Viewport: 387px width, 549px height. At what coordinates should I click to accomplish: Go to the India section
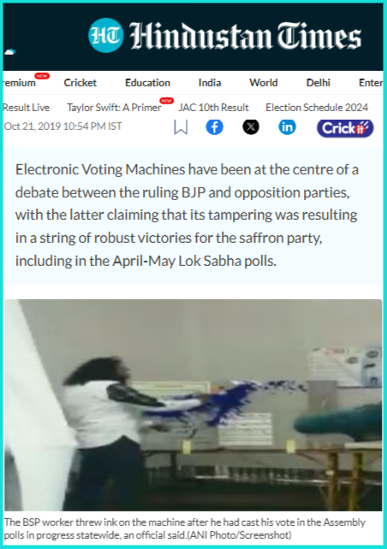(x=210, y=83)
